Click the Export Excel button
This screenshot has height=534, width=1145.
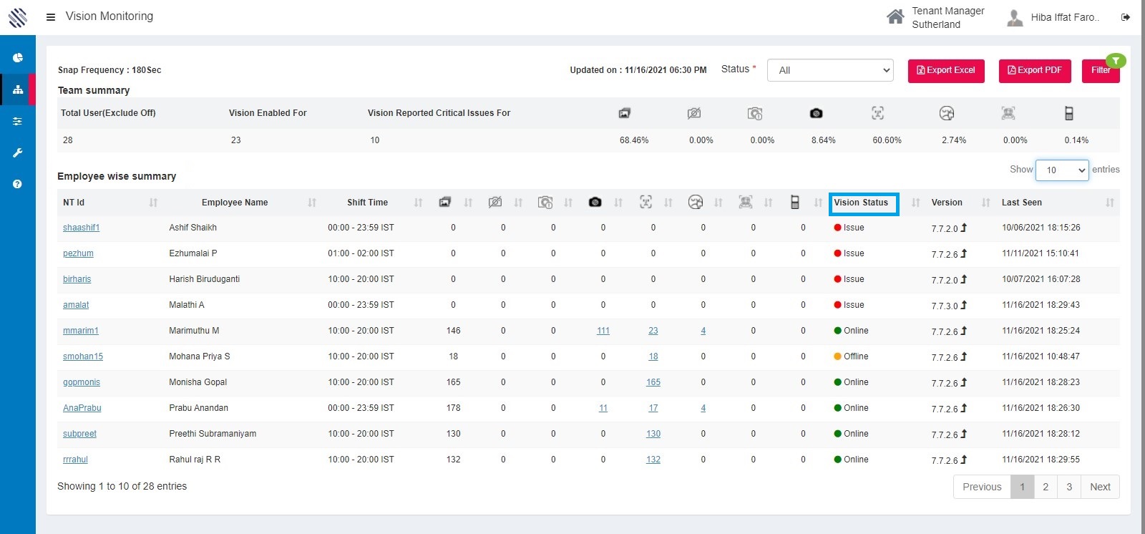946,71
